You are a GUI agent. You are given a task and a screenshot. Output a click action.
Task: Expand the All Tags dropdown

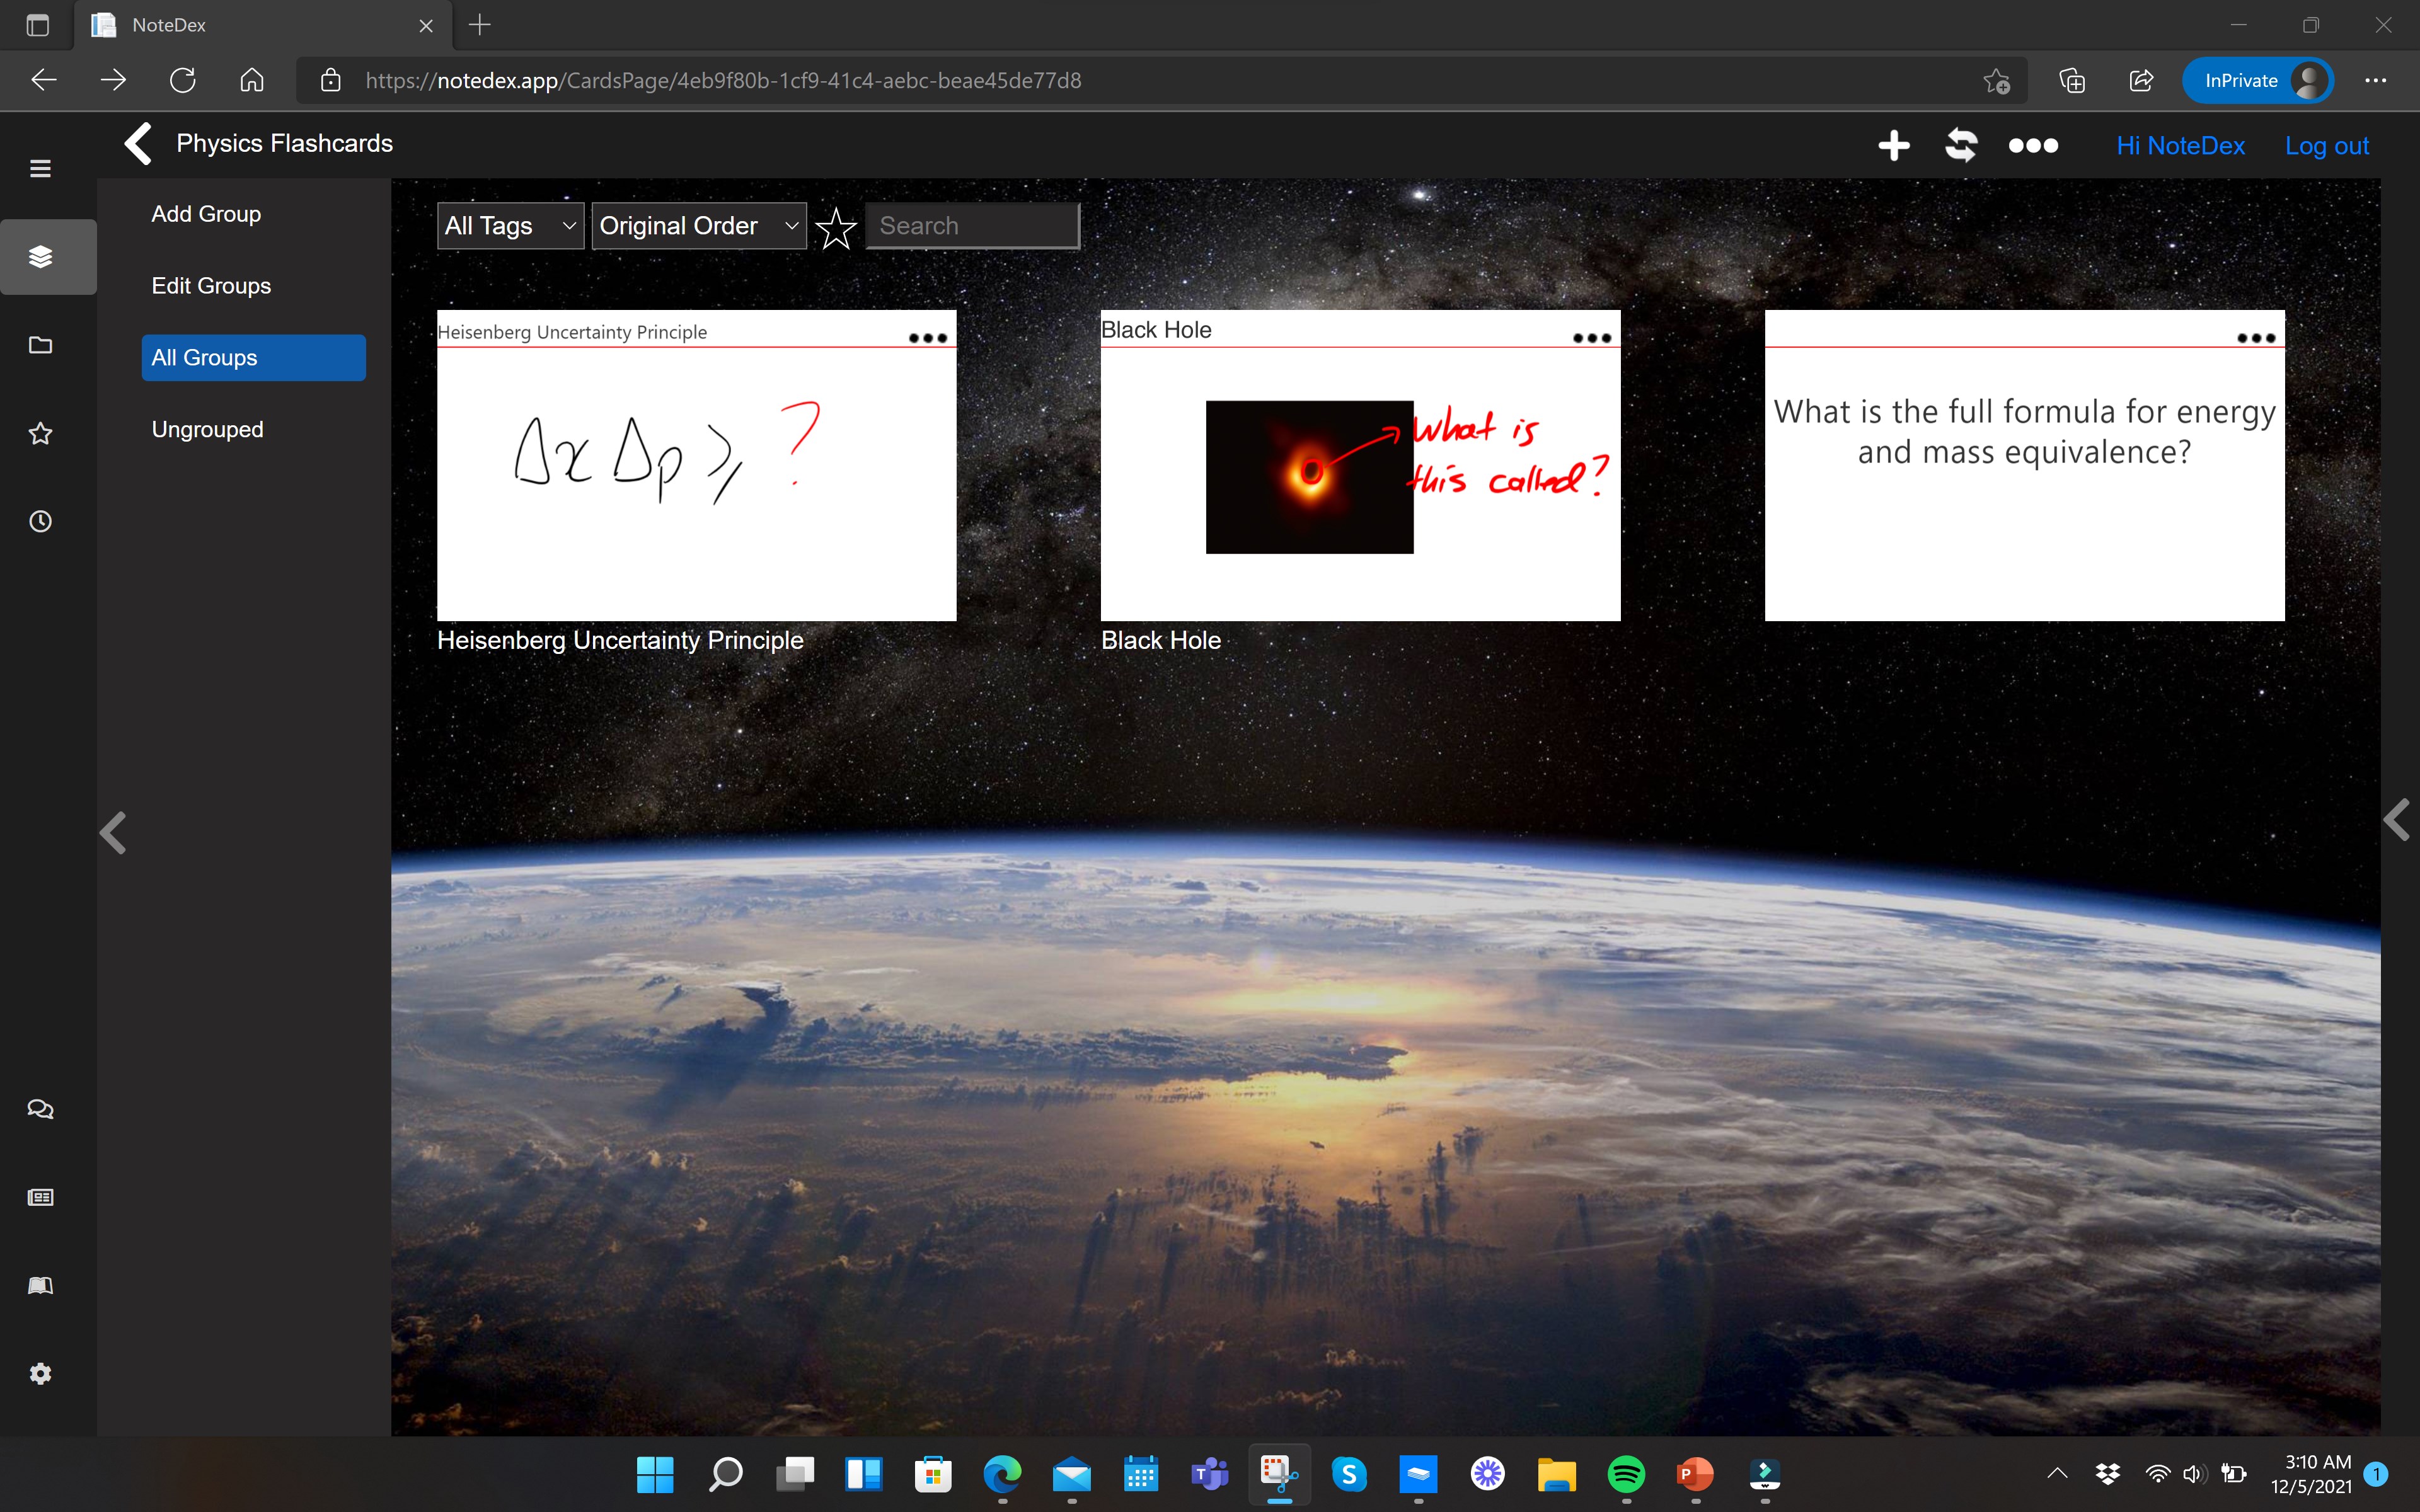coord(510,226)
